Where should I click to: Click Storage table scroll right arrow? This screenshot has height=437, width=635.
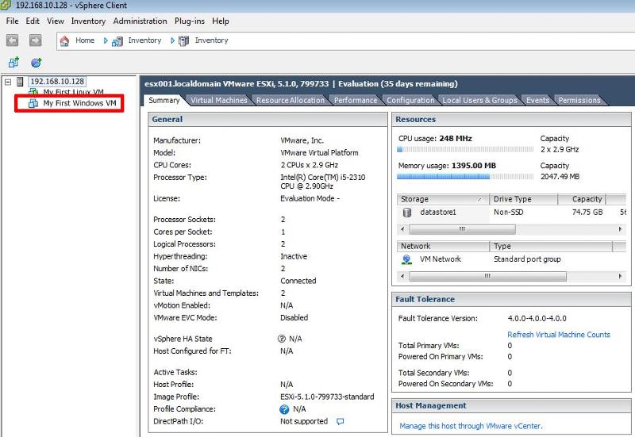(620, 229)
